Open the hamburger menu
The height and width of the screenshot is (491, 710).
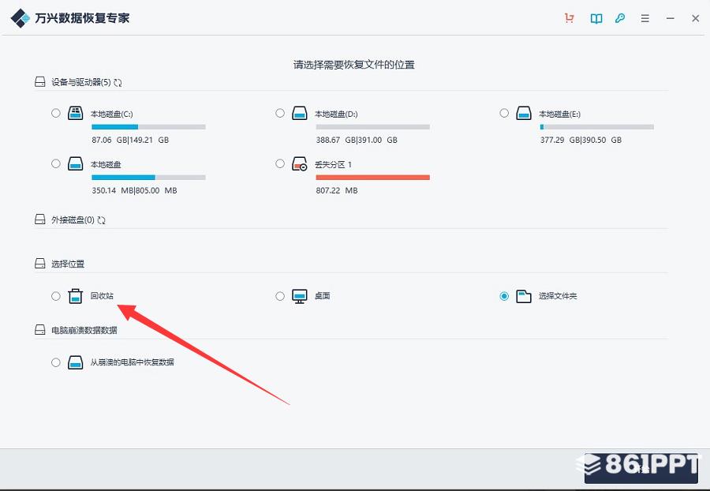click(x=645, y=19)
